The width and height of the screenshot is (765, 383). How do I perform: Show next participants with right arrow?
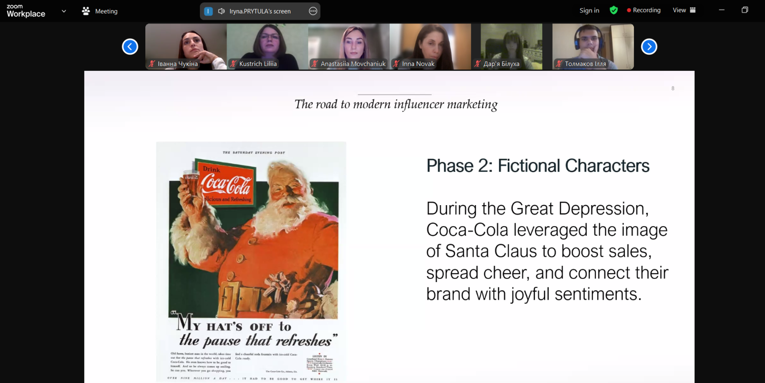pos(649,46)
